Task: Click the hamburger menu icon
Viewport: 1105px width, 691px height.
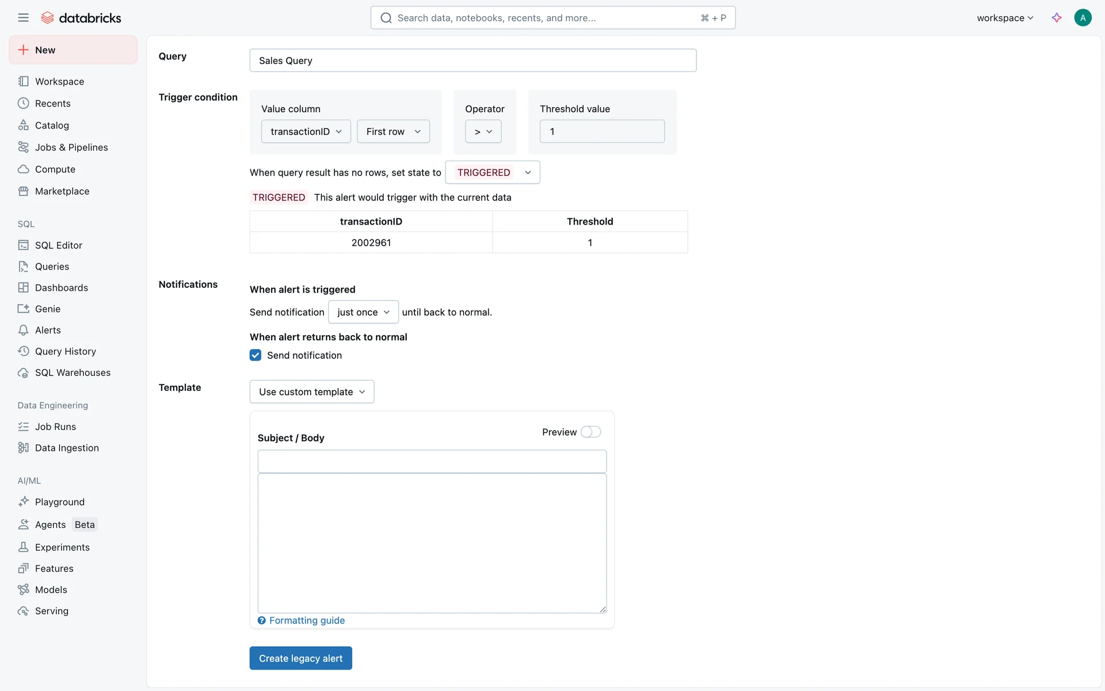Action: (x=23, y=18)
